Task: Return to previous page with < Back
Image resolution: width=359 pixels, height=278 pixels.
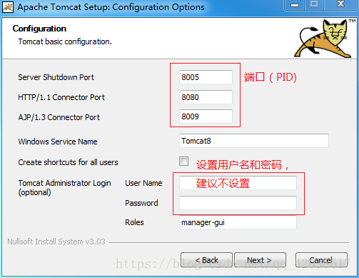Action: coord(206,260)
